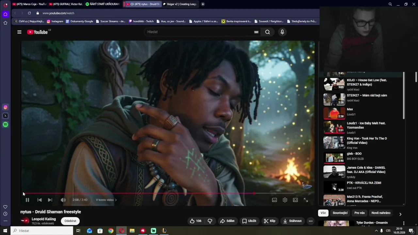Open Spotify in the Opera sidebar
This screenshot has height=235, width=418.
coord(6,124)
